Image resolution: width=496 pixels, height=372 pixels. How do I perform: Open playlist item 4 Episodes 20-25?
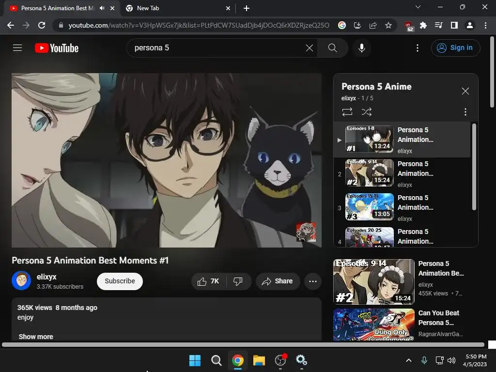click(x=402, y=236)
